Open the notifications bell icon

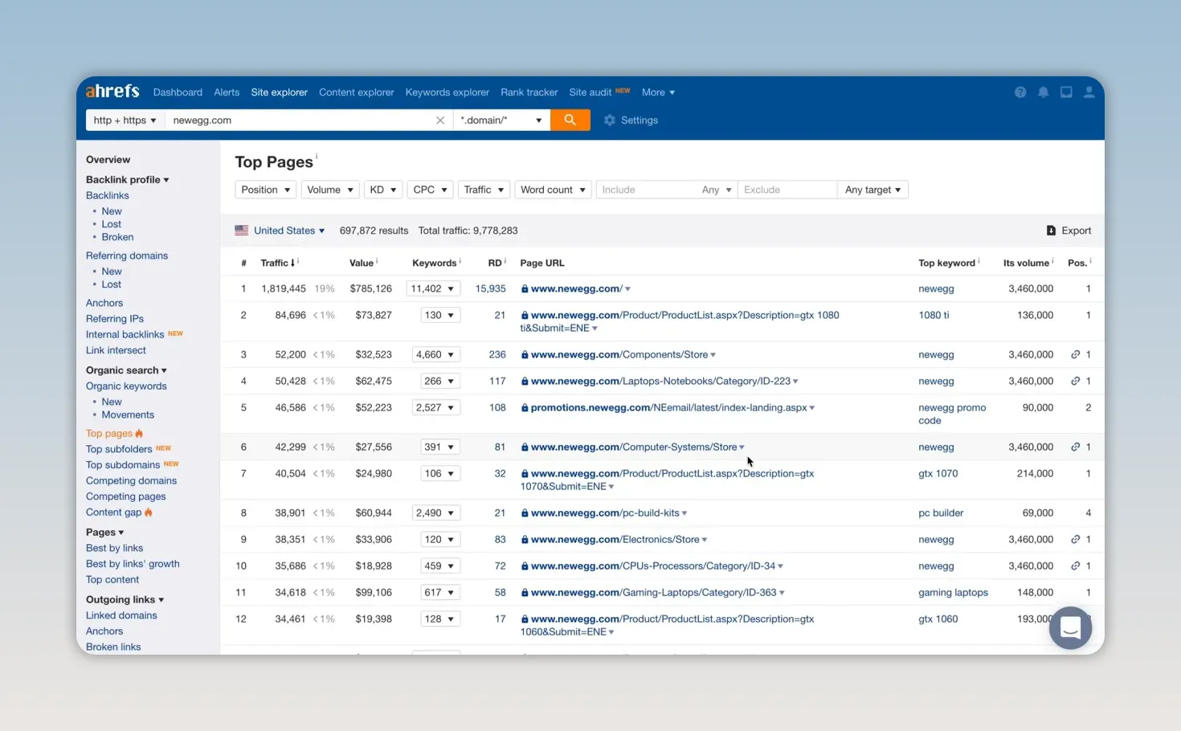[1043, 92]
